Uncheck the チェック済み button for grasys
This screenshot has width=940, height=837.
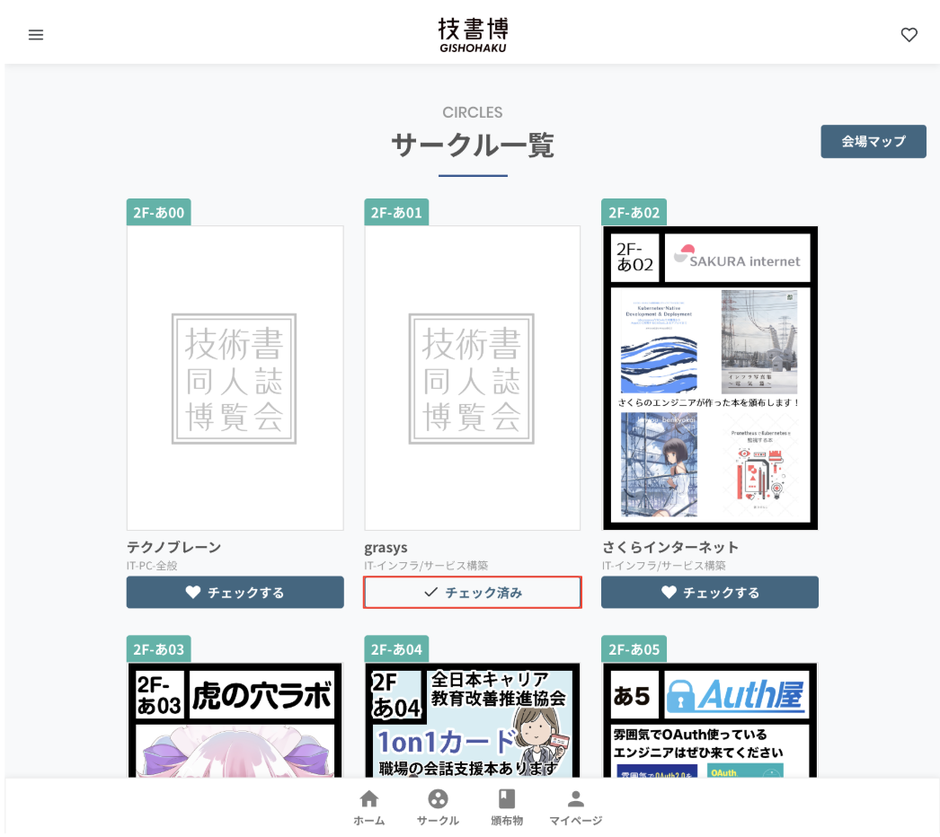[472, 592]
